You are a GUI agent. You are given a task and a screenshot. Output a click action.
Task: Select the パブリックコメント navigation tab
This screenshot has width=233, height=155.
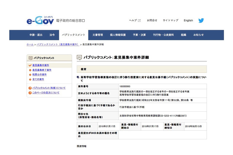point(74,35)
